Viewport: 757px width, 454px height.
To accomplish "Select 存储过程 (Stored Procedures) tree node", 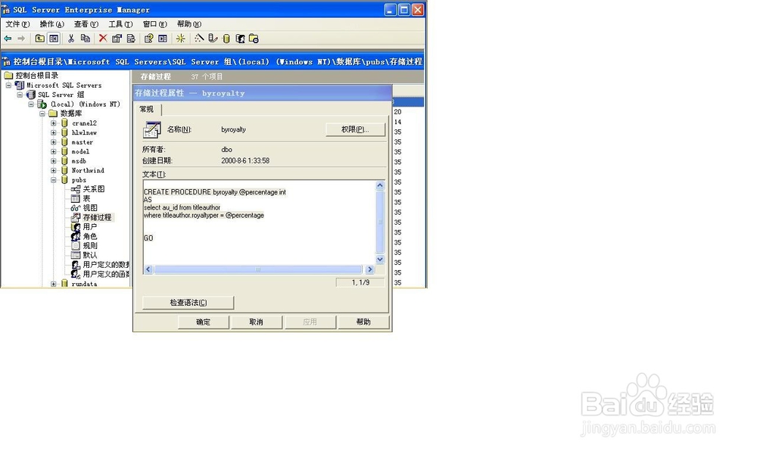I will tap(97, 218).
